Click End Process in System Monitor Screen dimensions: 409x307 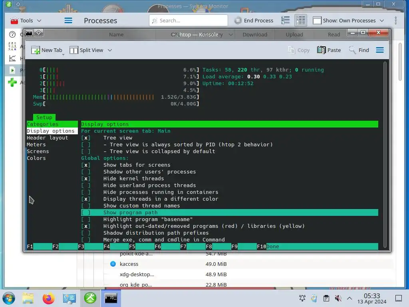point(254,20)
